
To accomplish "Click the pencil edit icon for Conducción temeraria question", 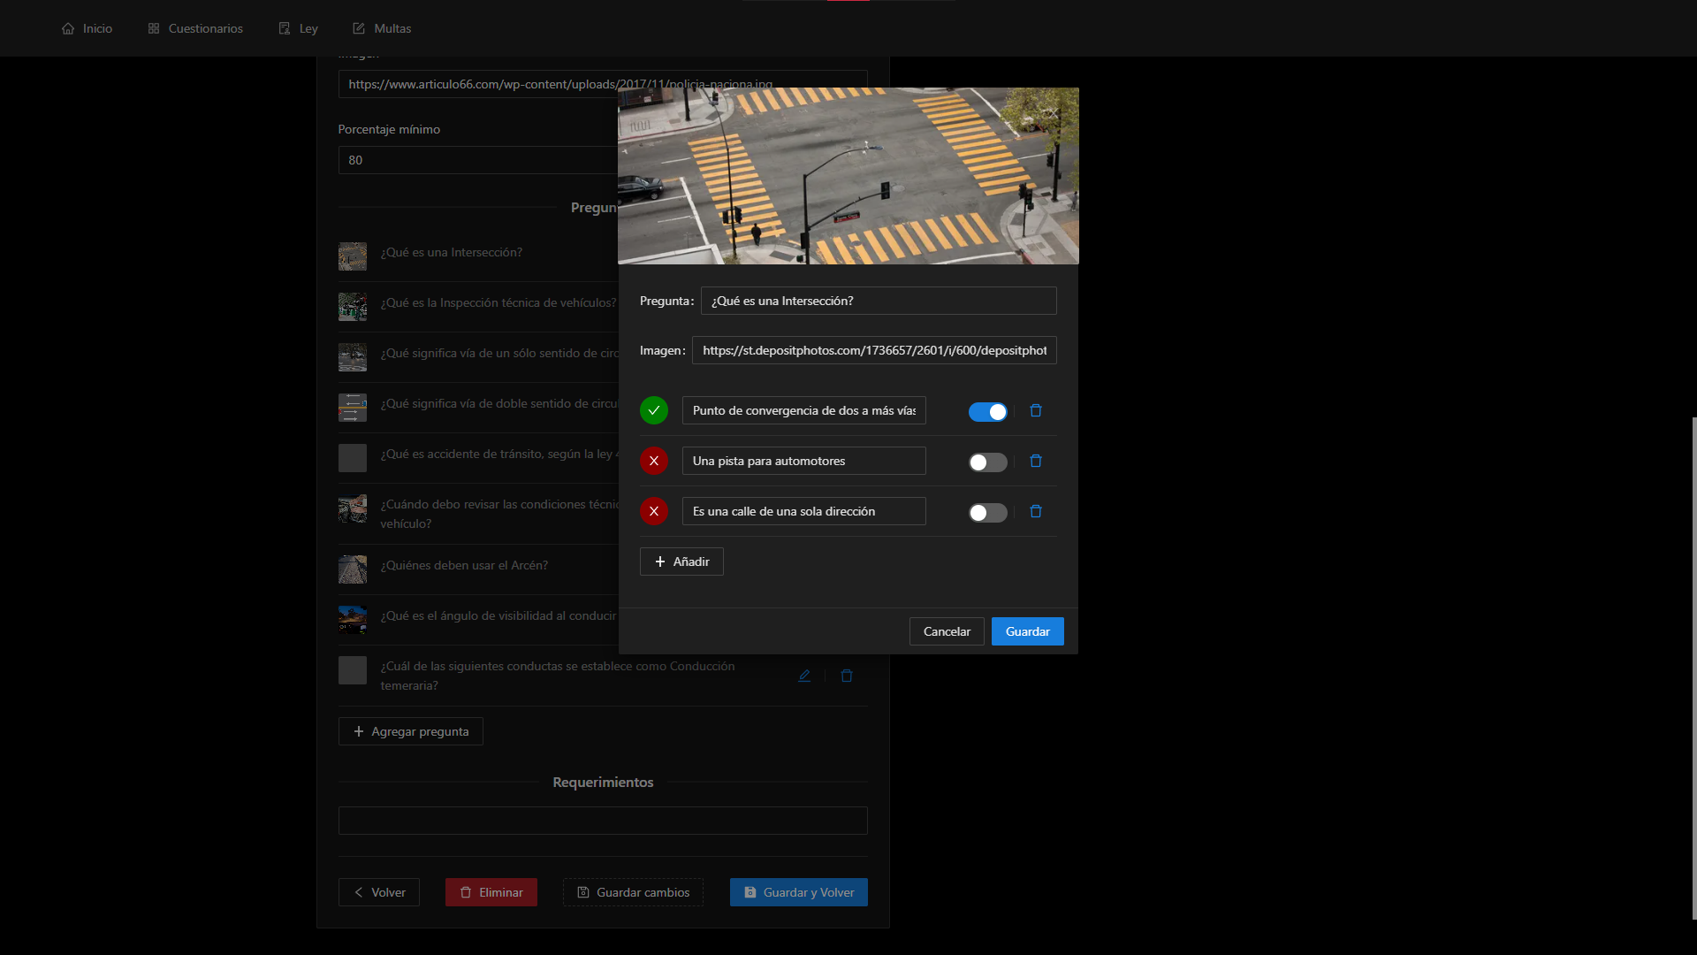I will 804,676.
